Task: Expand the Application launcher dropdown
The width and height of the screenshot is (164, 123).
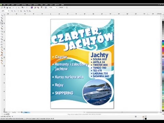Action: click(x=43, y=8)
